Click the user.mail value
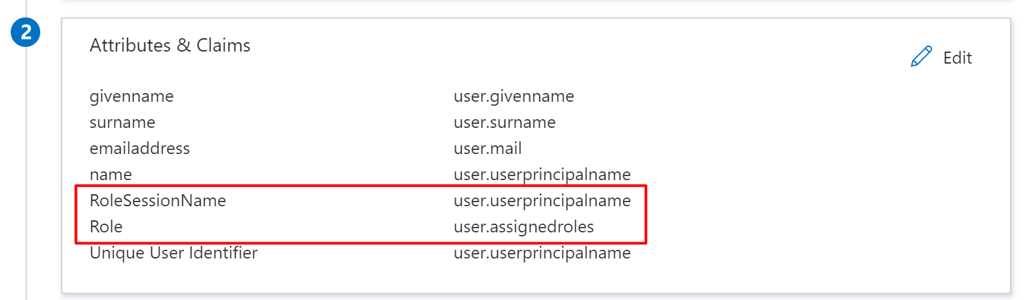 click(x=488, y=148)
